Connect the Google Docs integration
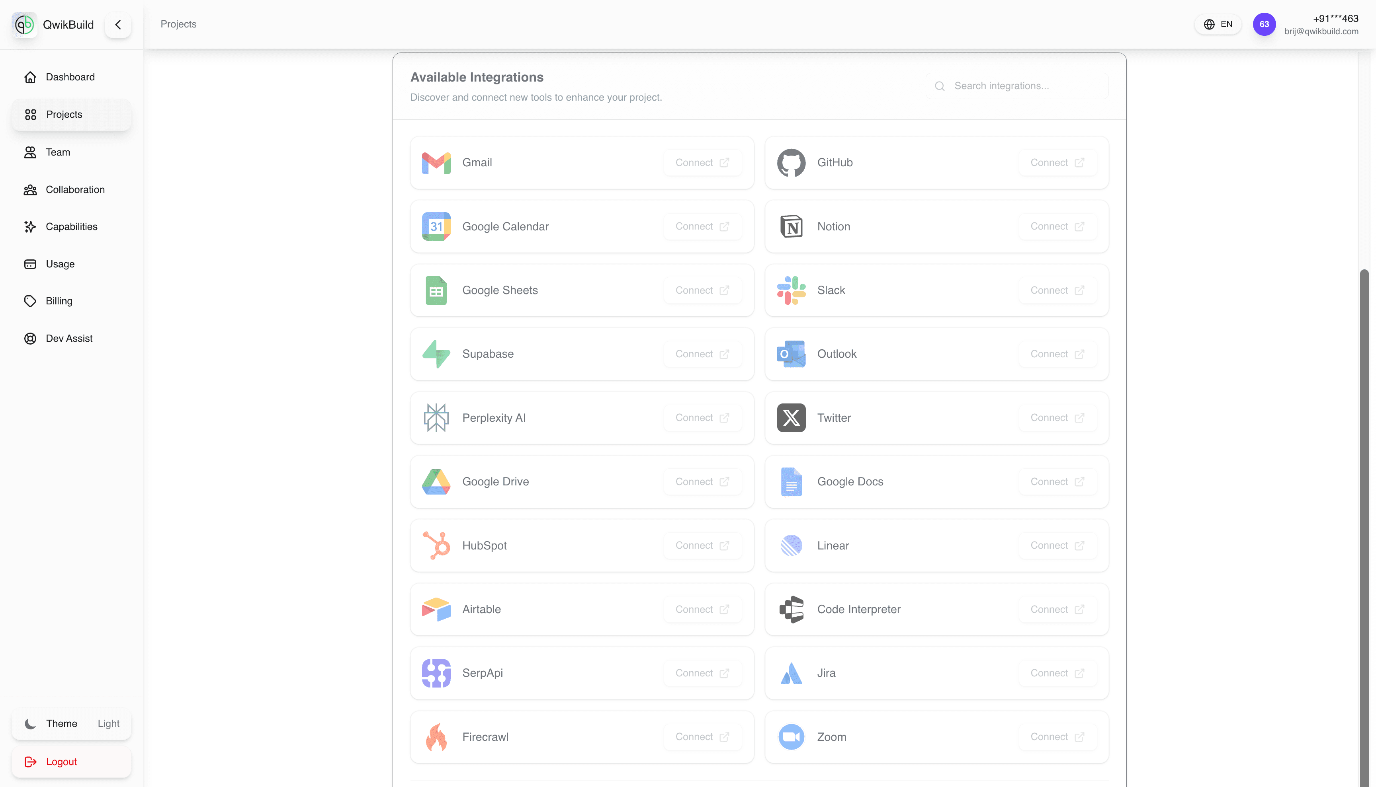Screen dimensions: 1376x787 1057,481
